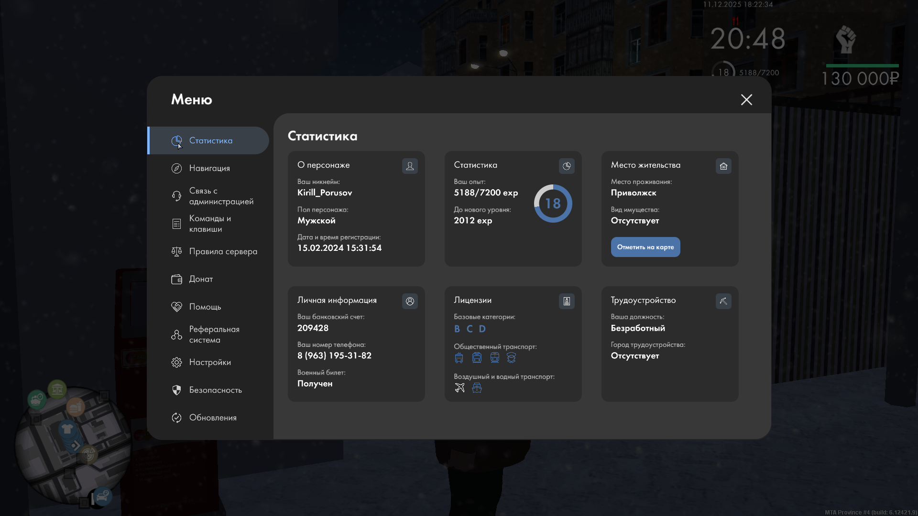The image size is (918, 516).
Task: Click the airplane license icon
Action: pyautogui.click(x=459, y=387)
